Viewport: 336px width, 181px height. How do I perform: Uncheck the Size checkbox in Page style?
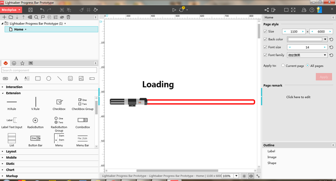pos(265,31)
